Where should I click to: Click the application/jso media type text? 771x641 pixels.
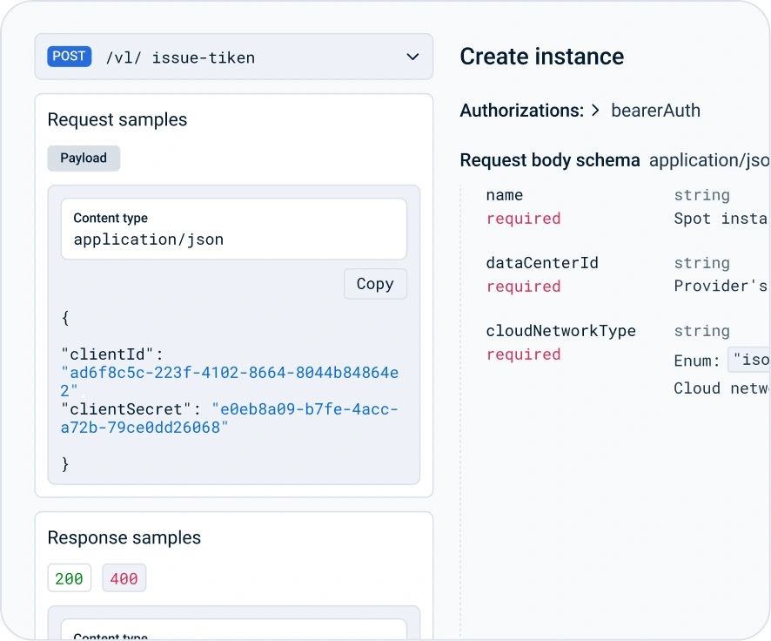(x=709, y=160)
